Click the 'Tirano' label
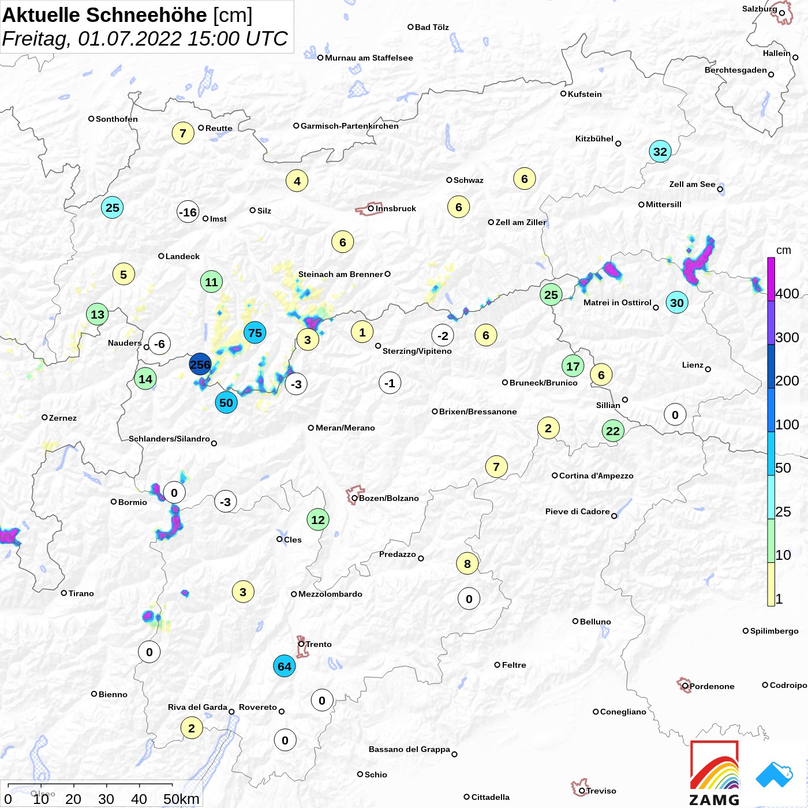Viewport: 808px width, 808px height. tap(81, 593)
